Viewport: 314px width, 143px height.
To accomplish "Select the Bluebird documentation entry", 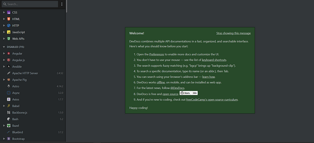I will coord(33,132).
